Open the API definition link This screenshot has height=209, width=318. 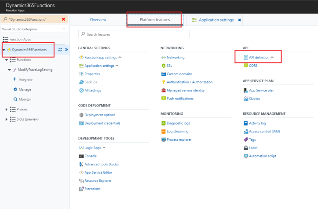tap(259, 57)
